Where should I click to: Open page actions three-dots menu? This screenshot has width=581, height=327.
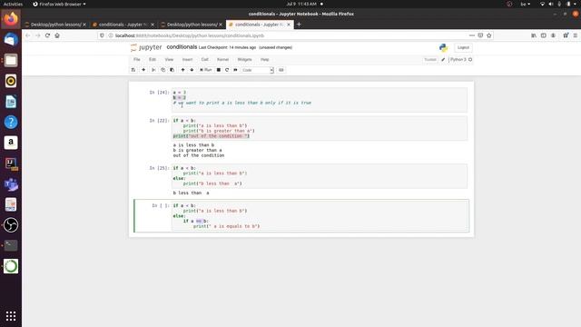tap(472, 35)
